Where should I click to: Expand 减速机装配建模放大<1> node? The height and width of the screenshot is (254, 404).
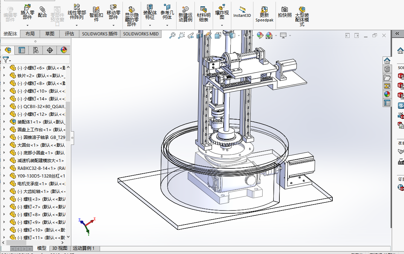4,160
